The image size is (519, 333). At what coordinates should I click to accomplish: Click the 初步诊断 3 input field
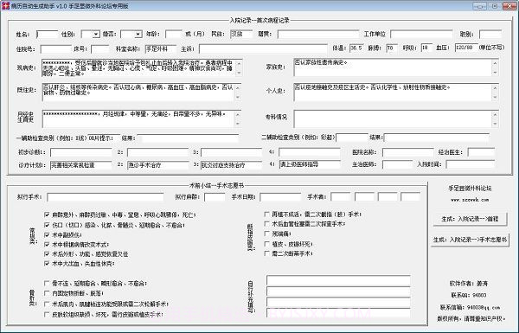[x=231, y=152]
